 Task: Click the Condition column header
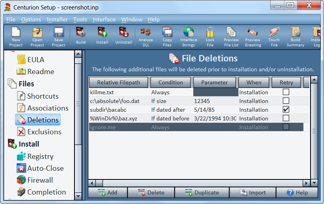[x=171, y=82]
